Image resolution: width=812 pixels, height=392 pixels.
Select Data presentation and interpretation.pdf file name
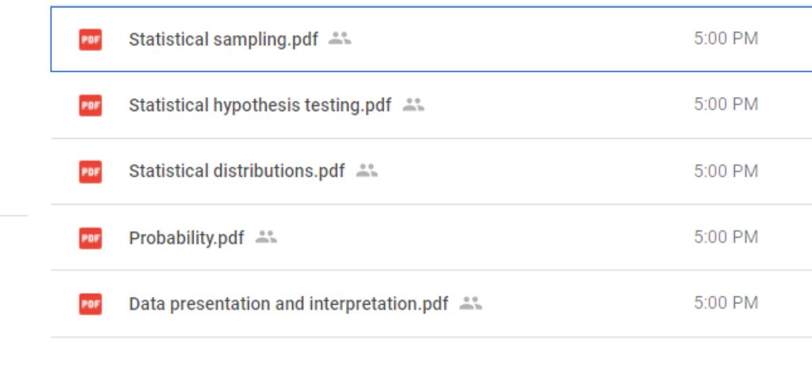click(288, 304)
